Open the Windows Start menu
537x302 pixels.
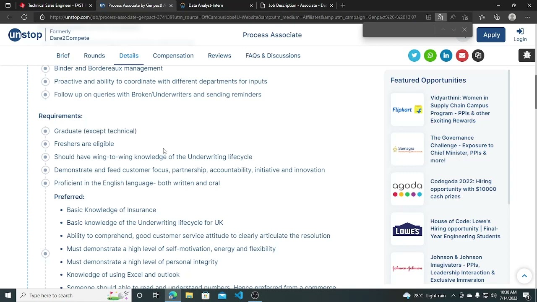click(x=8, y=295)
